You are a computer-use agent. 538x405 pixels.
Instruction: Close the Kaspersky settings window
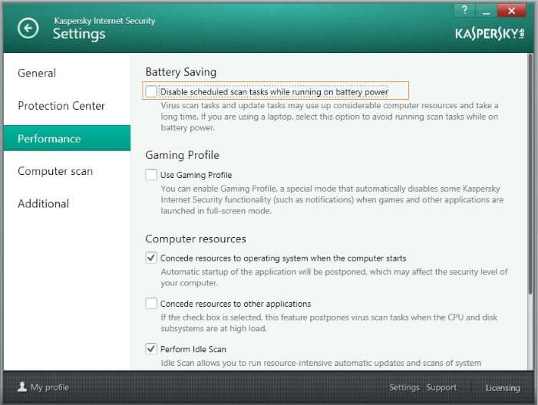(511, 10)
